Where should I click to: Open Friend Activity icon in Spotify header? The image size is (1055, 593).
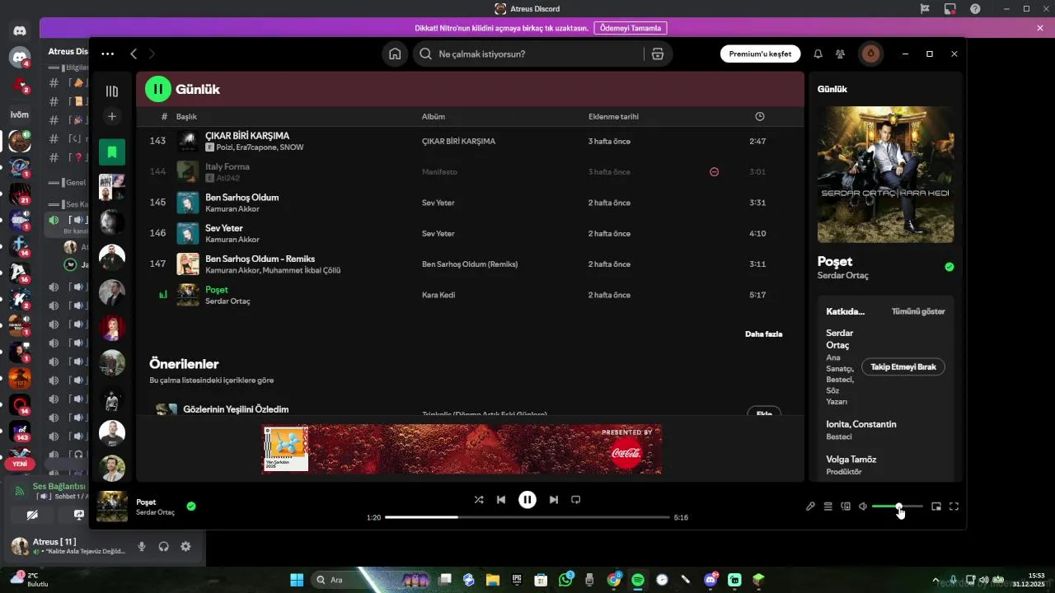[x=840, y=54]
